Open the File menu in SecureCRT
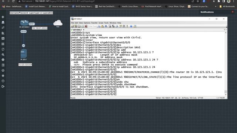This screenshot has height=133, width=237. 73,23
